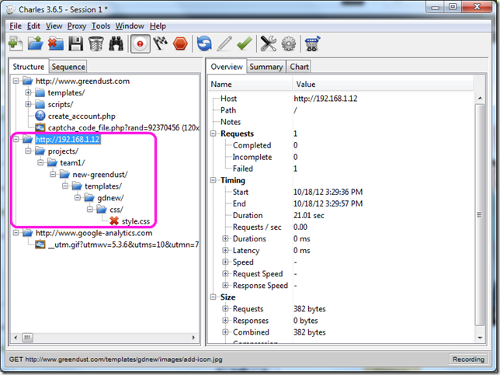Open Find with the binoculars icon
500x375 pixels.
pyautogui.click(x=116, y=43)
